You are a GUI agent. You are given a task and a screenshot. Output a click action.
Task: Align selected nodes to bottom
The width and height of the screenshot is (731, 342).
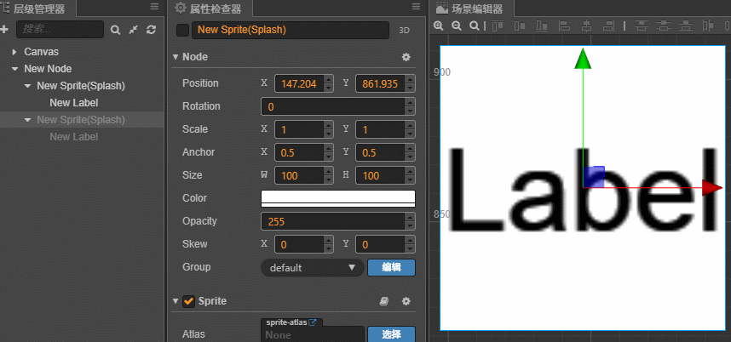[542, 26]
